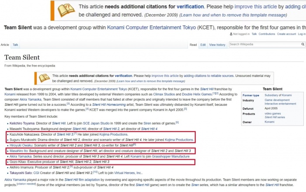Open adding citations to reliable sources link
Screen dimensions: 306x192
[x=209, y=76]
